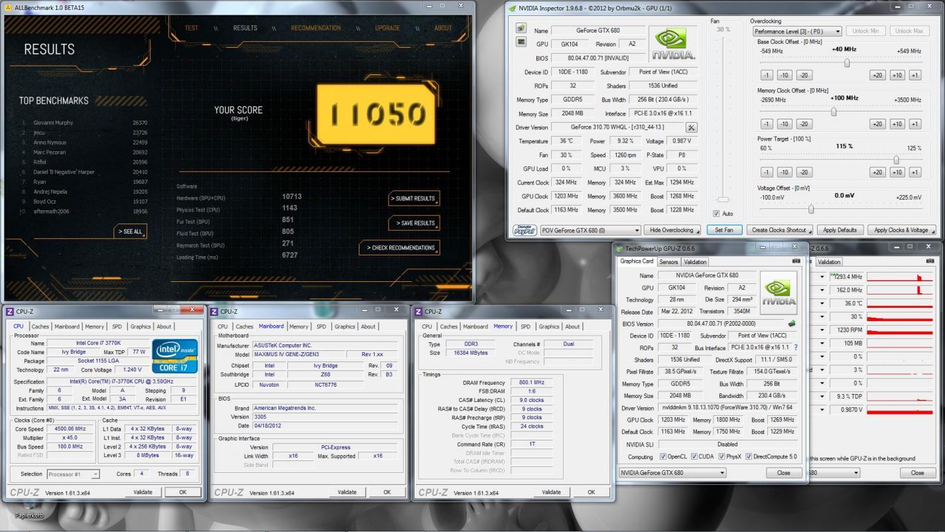Viewport: 945px width, 532px height.
Task: Click +1 under Power Target
Action: [915, 172]
